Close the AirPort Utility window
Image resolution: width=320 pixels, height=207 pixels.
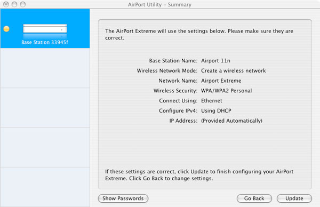coord(6,4)
